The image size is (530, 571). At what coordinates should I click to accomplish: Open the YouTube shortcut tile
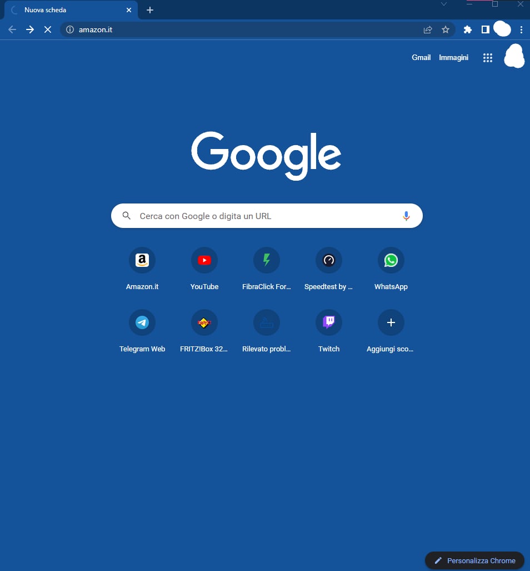click(x=204, y=270)
